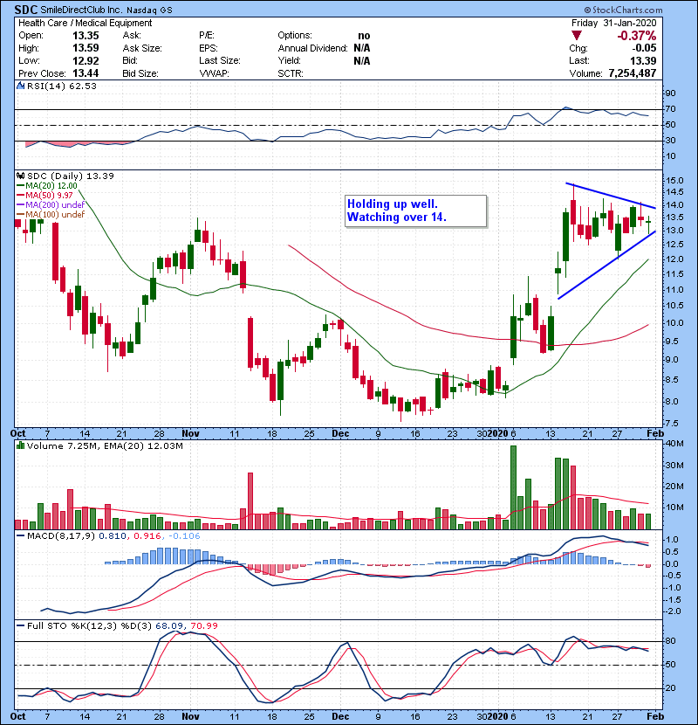Click the 'MA(100) undef' legend entry
This screenshot has width=698, height=725.
point(51,215)
